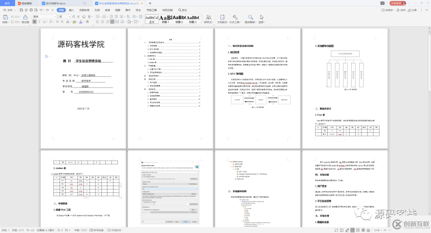
Task: Click the highlight color button
Action: coord(74,21)
